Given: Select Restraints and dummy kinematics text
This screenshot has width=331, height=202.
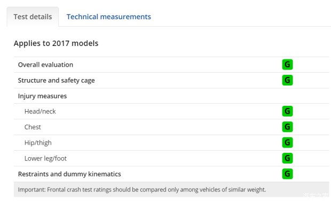Looking at the screenshot, I should 69,174.
